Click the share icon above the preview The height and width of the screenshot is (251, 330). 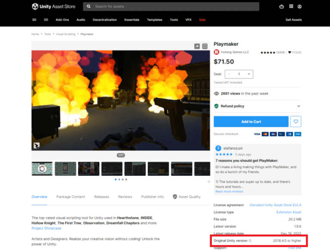[197, 46]
